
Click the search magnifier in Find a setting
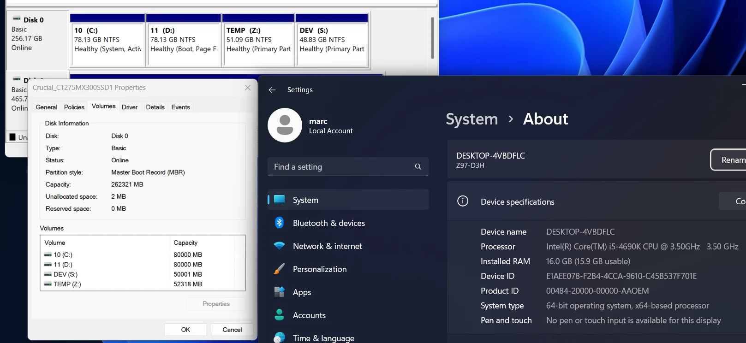pos(418,167)
